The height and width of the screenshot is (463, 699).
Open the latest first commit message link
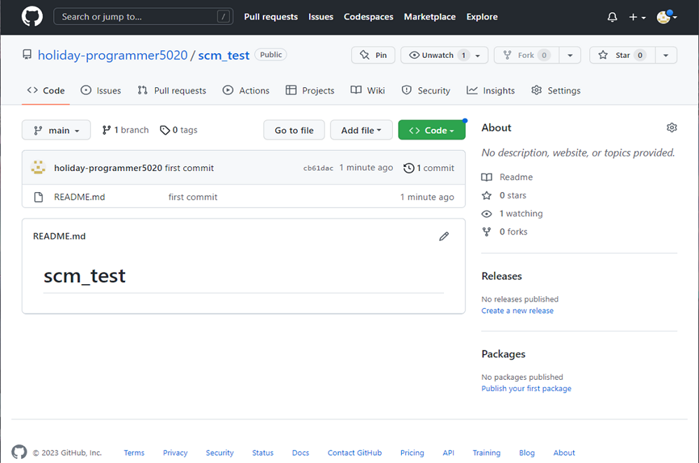tap(189, 168)
